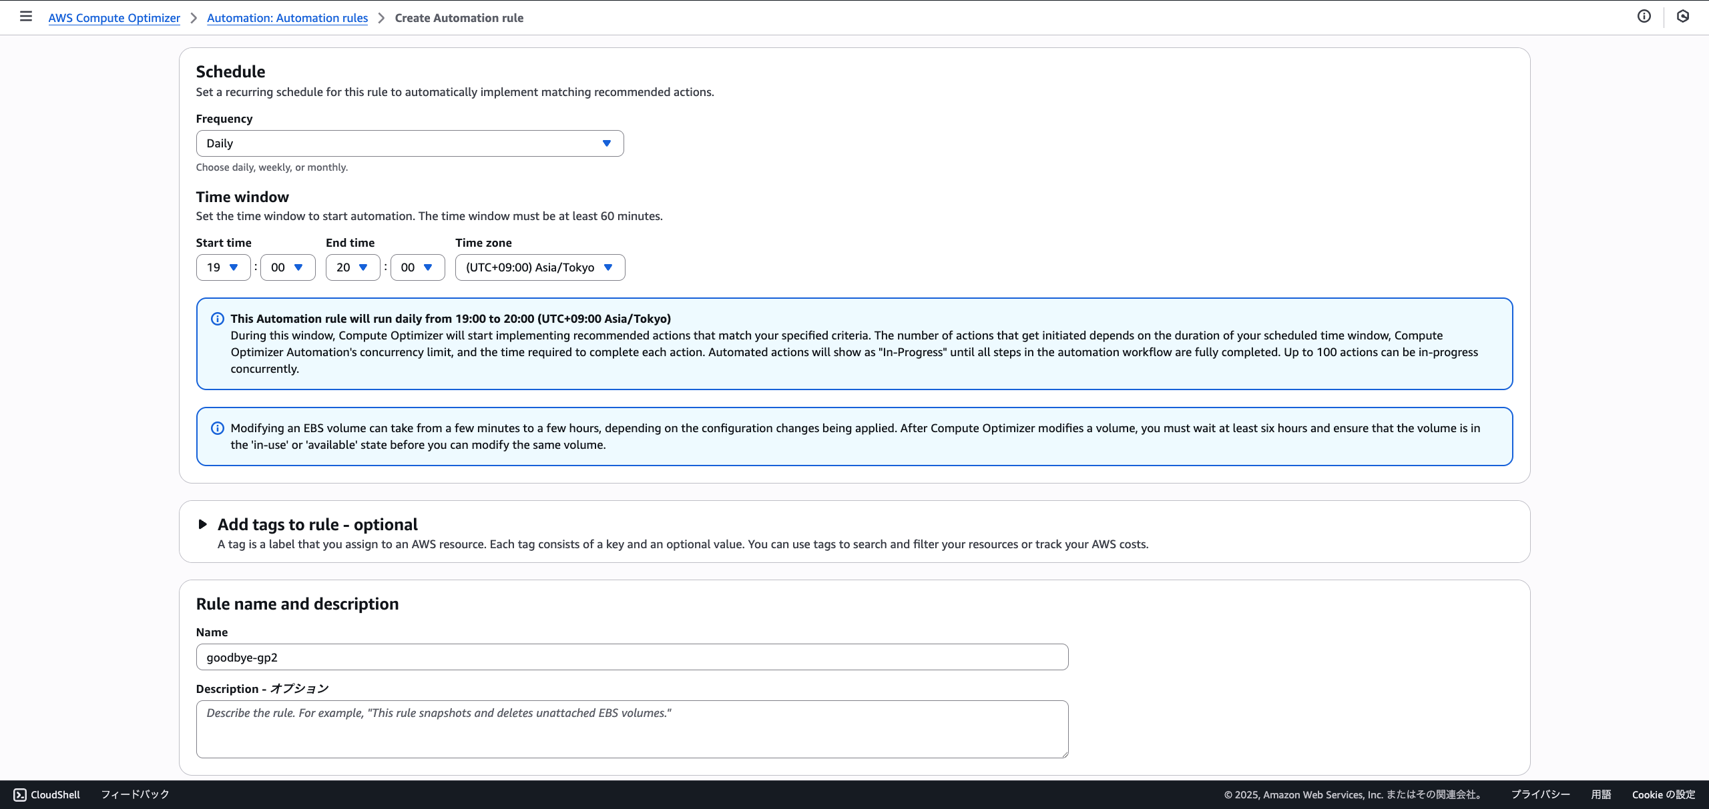Go to Automation rules breadcrumb link
This screenshot has height=809, width=1709.
coord(287,18)
